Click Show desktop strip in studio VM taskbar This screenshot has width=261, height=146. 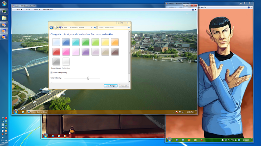[196, 112]
